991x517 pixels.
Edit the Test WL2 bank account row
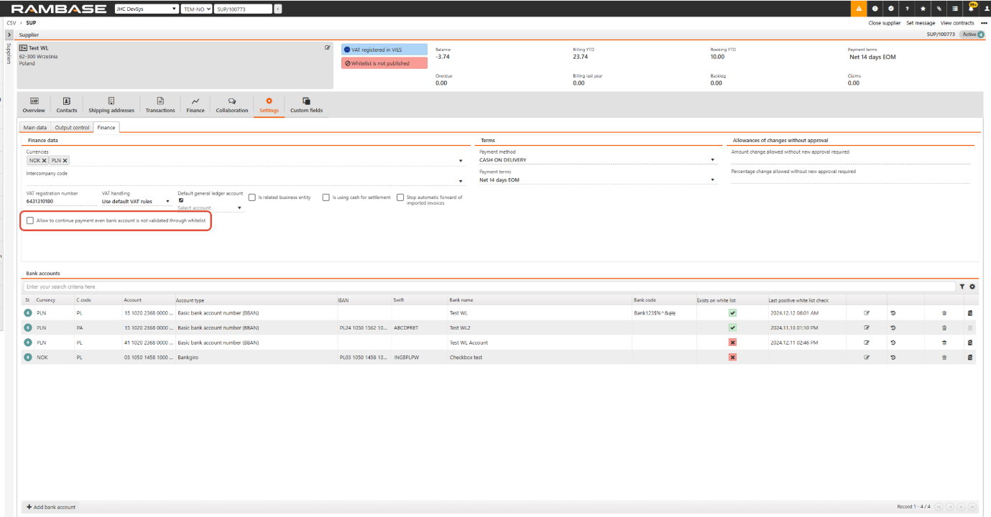(x=866, y=328)
